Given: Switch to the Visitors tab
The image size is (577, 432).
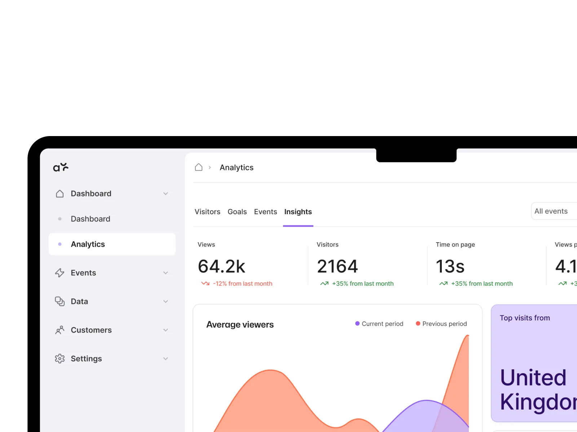Looking at the screenshot, I should click(207, 212).
